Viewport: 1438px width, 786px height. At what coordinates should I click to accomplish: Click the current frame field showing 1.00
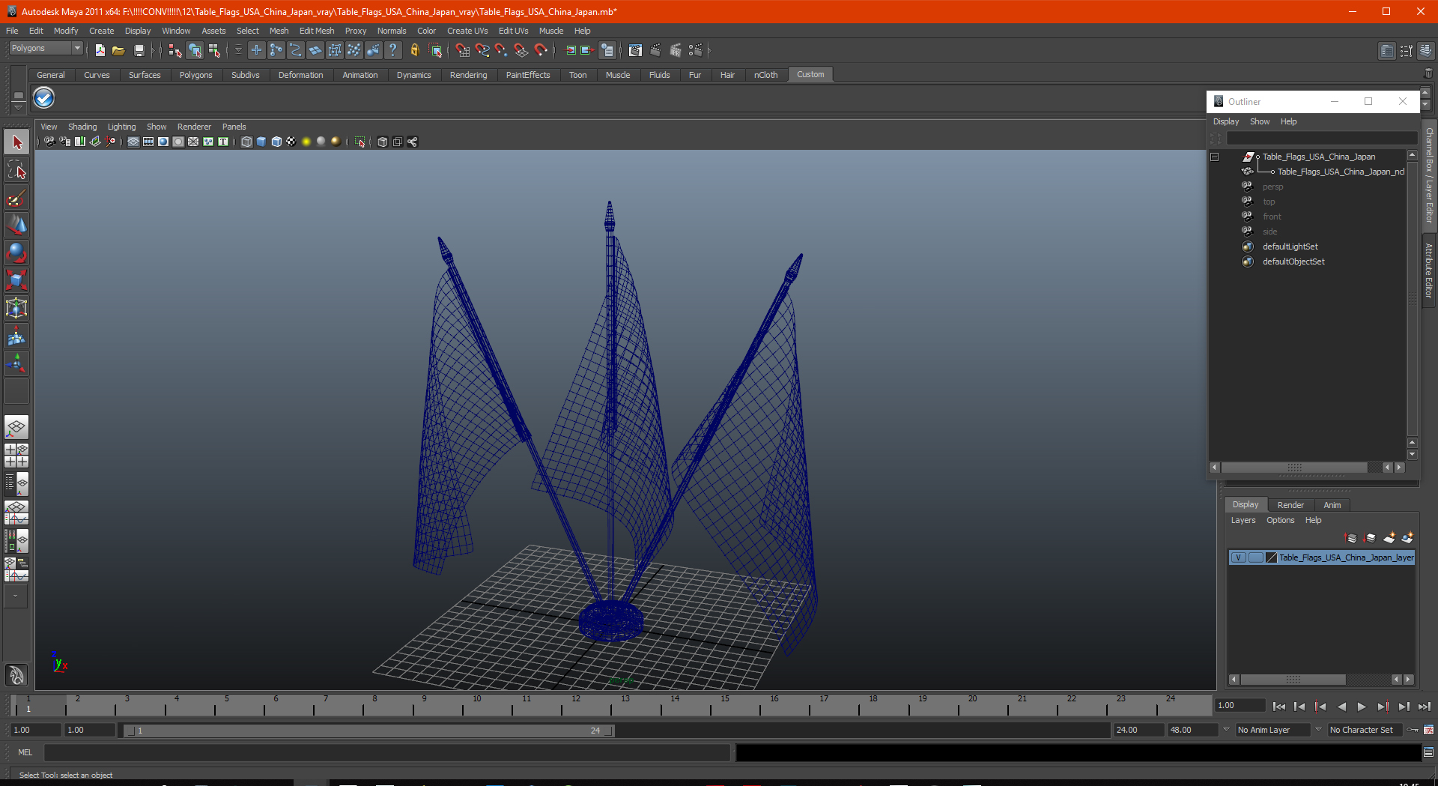pos(1240,706)
